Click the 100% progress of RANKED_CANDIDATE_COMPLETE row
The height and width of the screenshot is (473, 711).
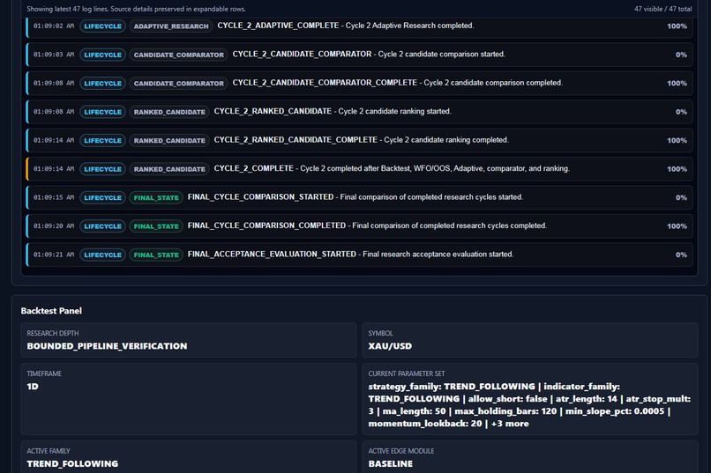point(677,140)
